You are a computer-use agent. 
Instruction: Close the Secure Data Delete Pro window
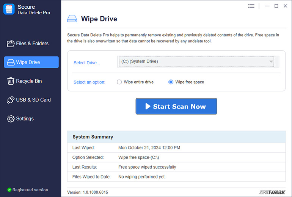pyautogui.click(x=285, y=6)
